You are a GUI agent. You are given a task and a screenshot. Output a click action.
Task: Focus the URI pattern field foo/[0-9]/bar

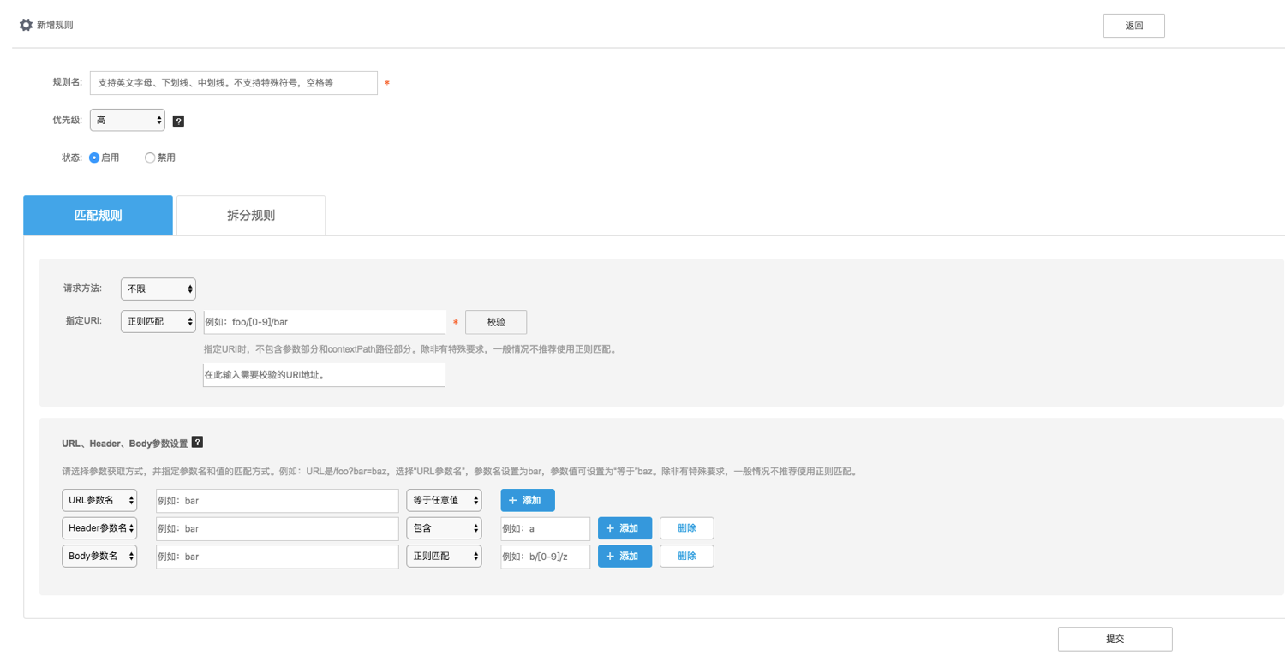pyautogui.click(x=325, y=322)
